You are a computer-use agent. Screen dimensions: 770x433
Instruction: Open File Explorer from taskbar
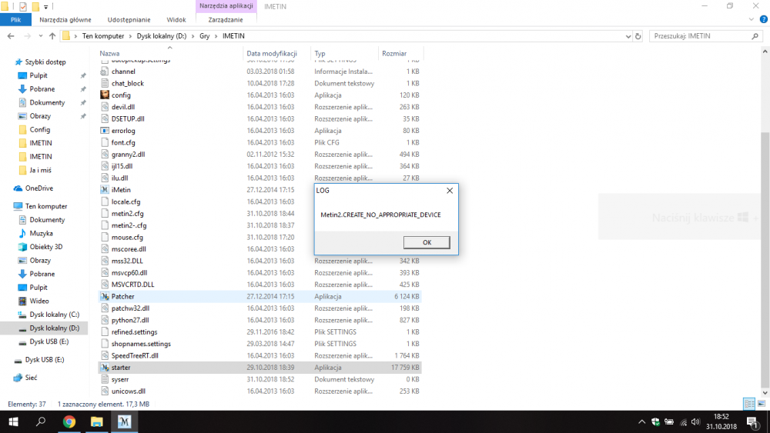pos(97,421)
